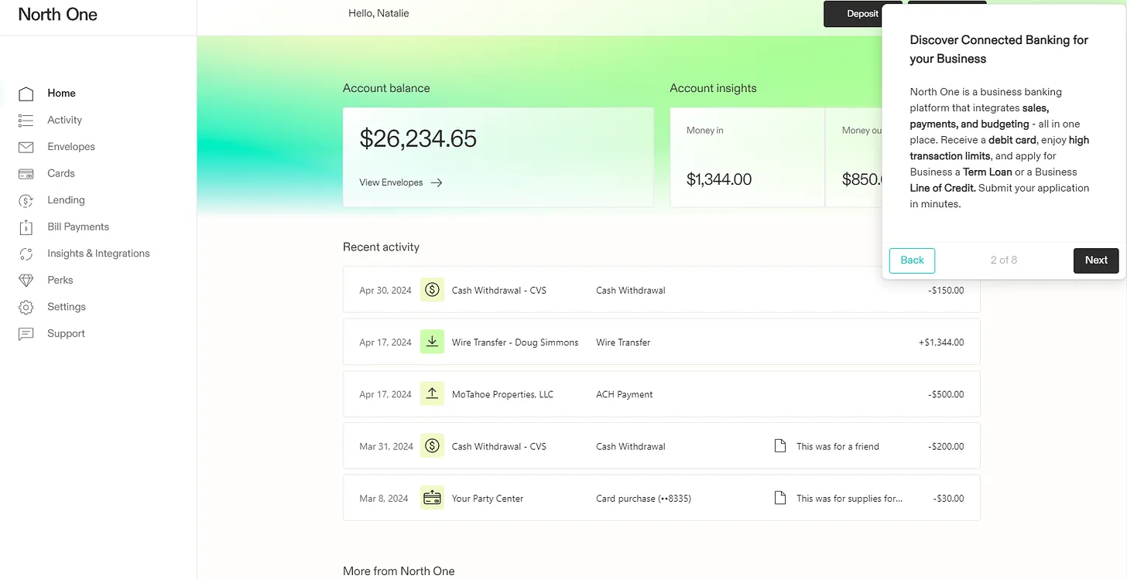Click the Insights & Integrations sync icon

pyautogui.click(x=26, y=254)
